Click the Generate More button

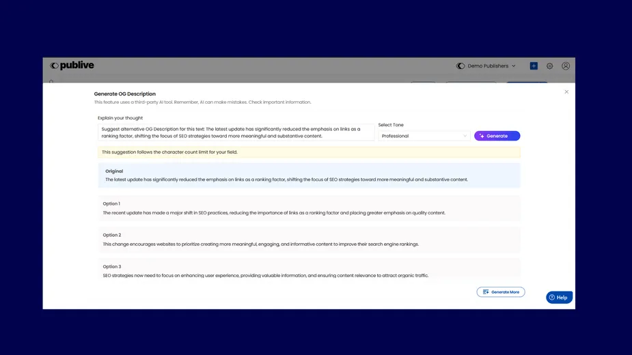(501, 292)
